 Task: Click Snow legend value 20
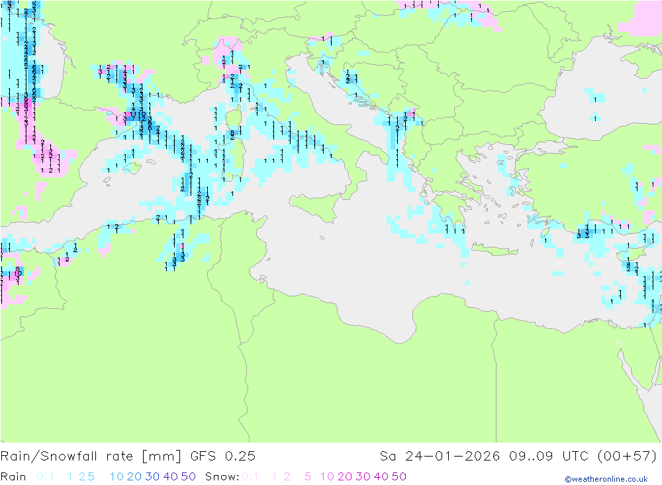click(x=345, y=476)
